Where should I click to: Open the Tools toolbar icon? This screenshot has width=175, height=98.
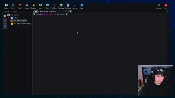20,6
